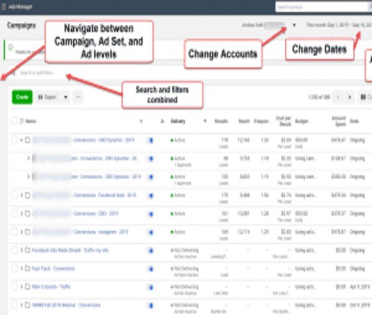This screenshot has height=315, width=372.
Task: Open Facebook Ads Made Simple campaign link
Action: pos(70,251)
